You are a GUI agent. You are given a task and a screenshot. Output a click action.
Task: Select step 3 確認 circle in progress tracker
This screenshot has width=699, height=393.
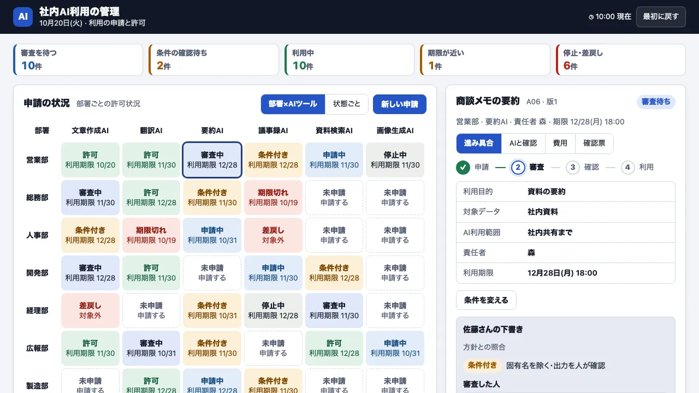point(573,167)
